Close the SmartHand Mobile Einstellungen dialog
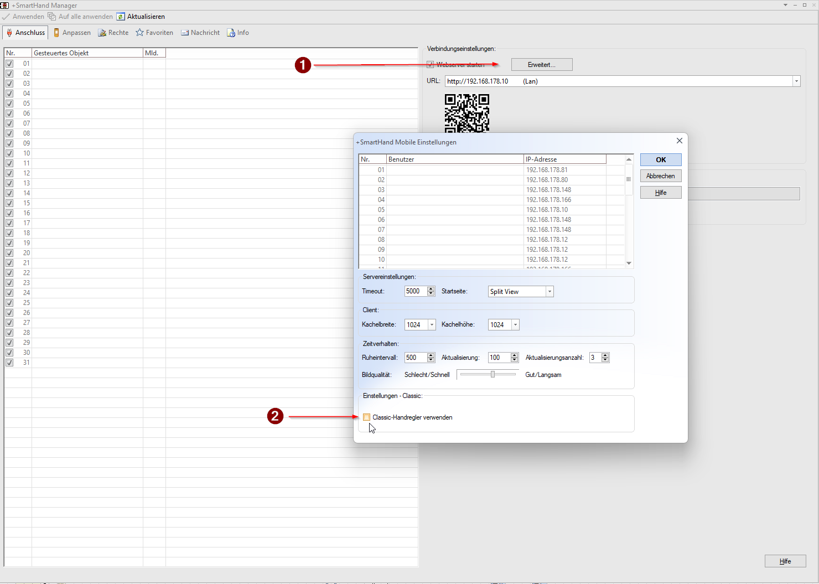The width and height of the screenshot is (819, 584). (679, 141)
